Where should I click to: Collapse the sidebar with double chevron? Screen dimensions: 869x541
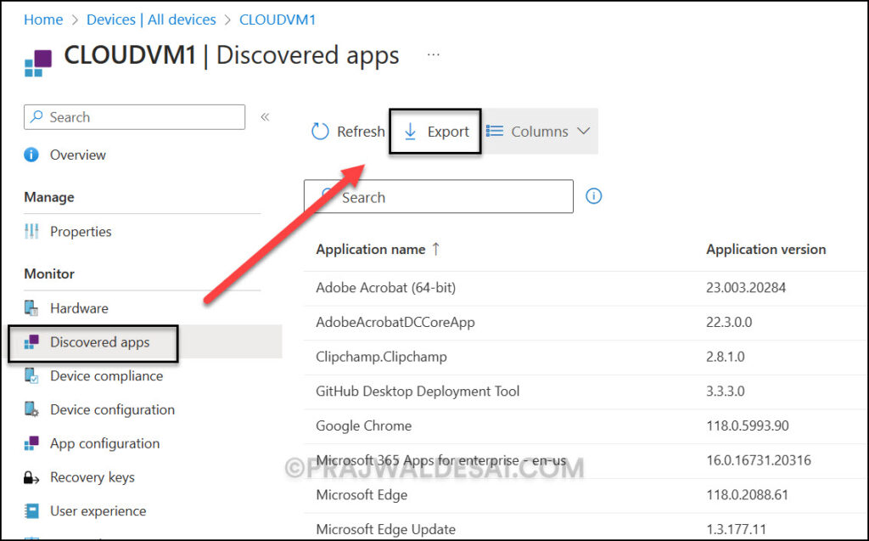point(265,116)
